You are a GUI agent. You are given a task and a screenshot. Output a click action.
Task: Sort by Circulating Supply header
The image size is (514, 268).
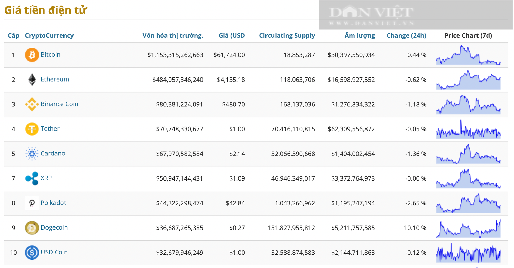click(x=287, y=36)
